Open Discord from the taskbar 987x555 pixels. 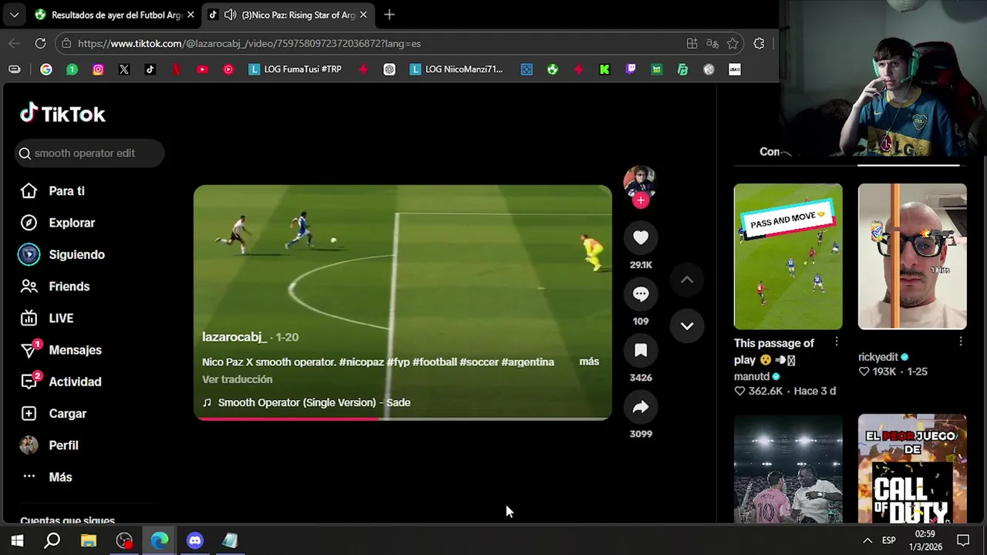coord(195,540)
